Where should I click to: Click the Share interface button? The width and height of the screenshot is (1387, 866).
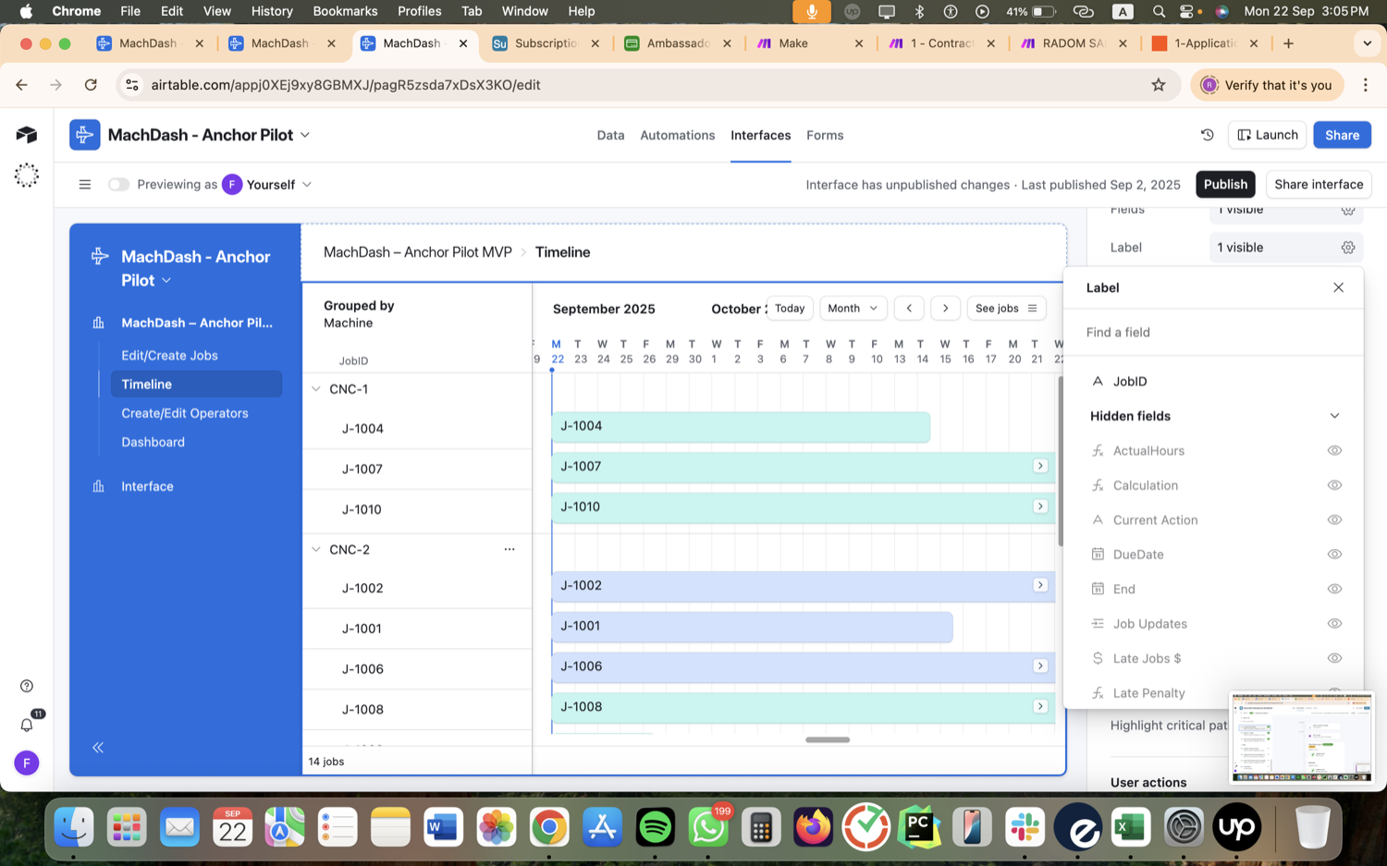tap(1319, 185)
